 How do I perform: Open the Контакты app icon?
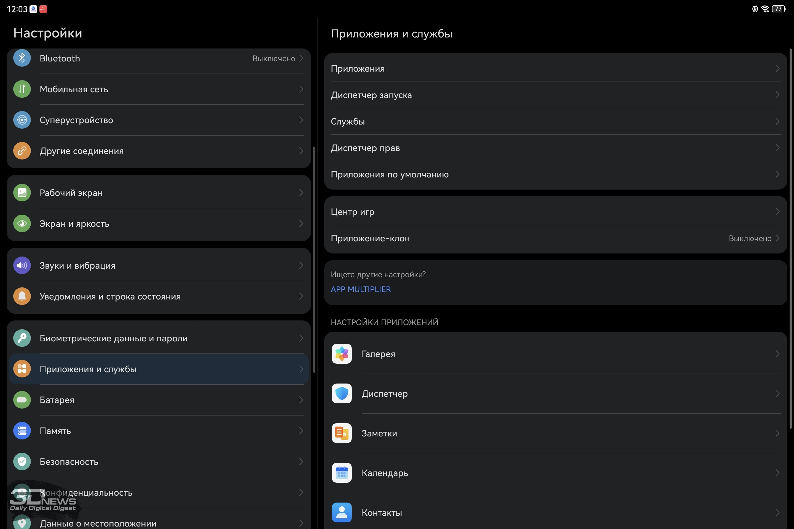point(342,512)
